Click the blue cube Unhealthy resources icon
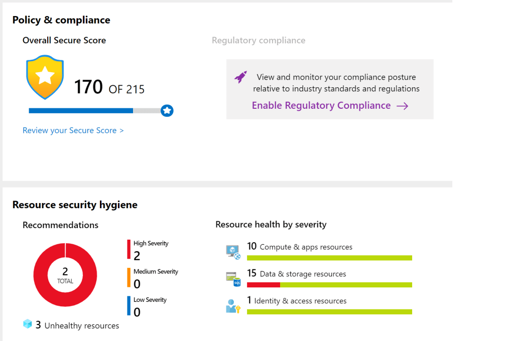This screenshot has width=514, height=341. [28, 324]
